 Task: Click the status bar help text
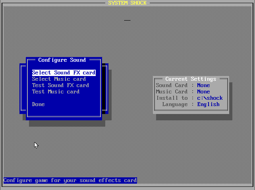70,180
